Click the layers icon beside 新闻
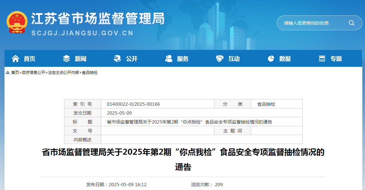The image size is (365, 190). 66,59
